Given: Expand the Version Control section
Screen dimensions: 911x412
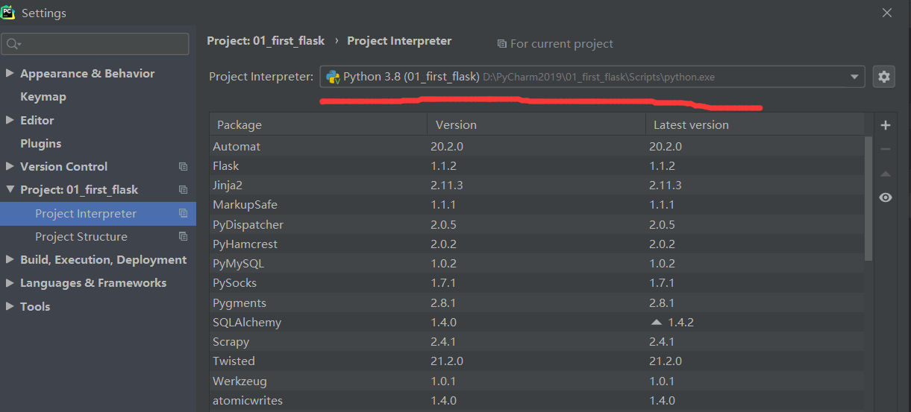Looking at the screenshot, I should pyautogui.click(x=10, y=166).
